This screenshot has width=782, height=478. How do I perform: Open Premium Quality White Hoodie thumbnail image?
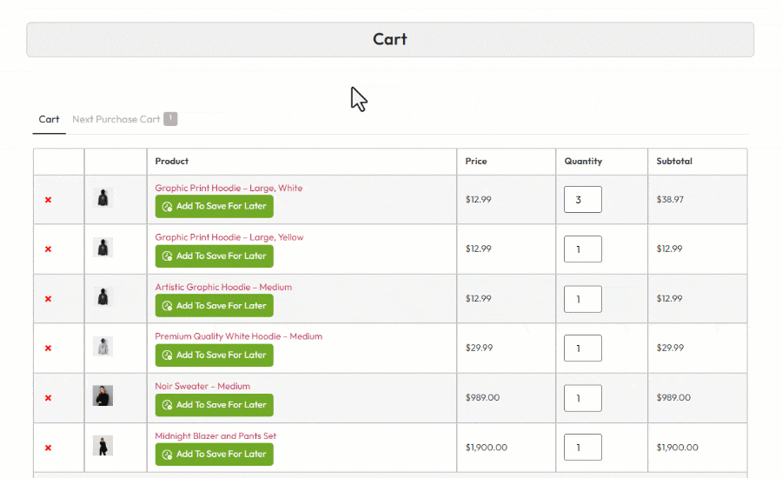103,347
